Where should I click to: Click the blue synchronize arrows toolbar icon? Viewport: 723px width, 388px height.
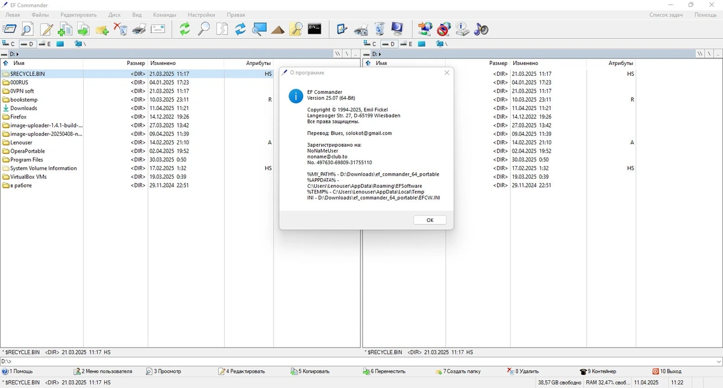[240, 29]
